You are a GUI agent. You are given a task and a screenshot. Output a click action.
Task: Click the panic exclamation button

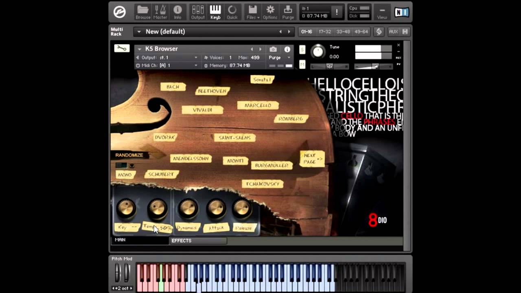[337, 12]
